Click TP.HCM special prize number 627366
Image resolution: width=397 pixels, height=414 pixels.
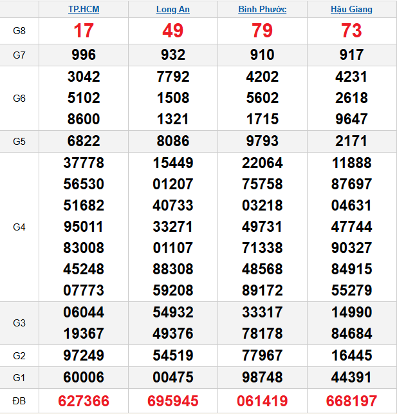tap(84, 401)
